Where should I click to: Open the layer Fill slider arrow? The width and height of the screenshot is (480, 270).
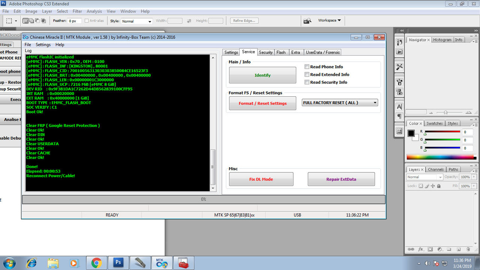click(x=474, y=186)
